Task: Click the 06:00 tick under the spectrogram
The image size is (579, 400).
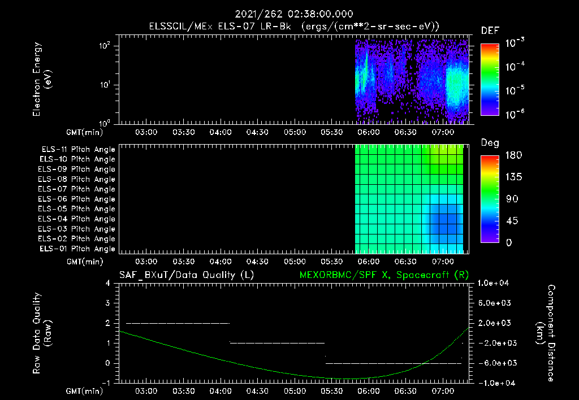Action: tap(369, 132)
